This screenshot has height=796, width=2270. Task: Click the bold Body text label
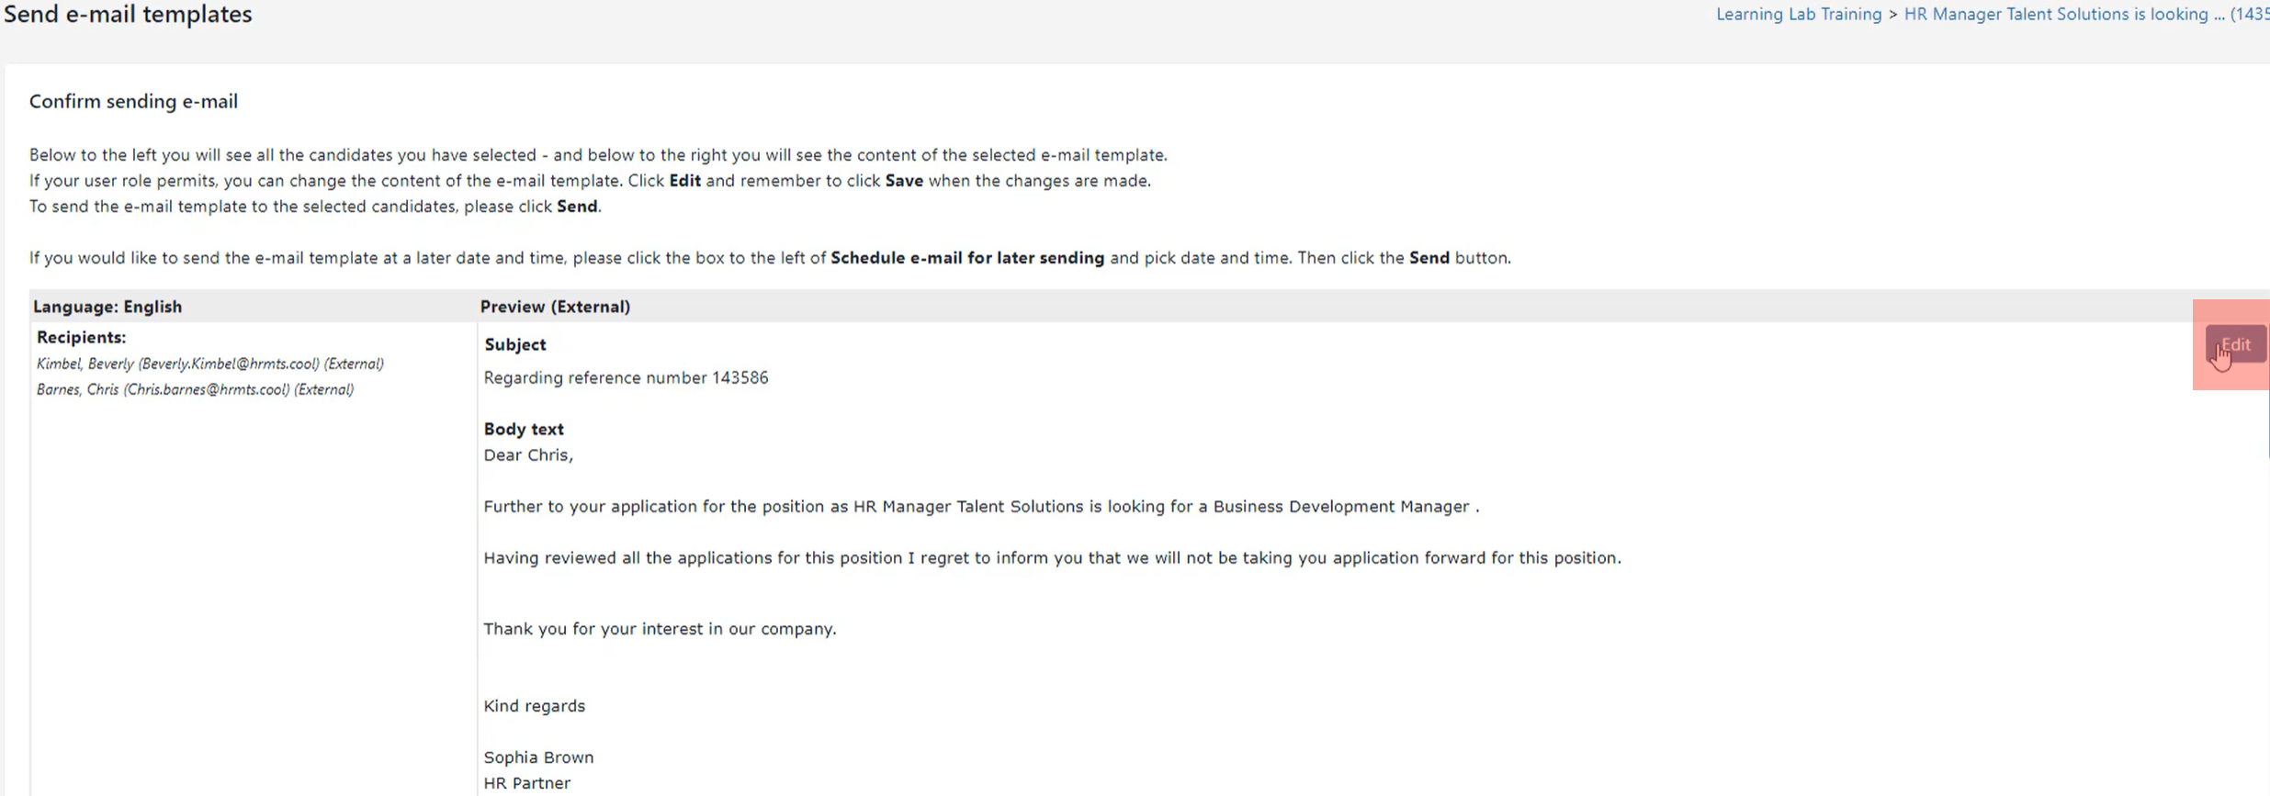tap(524, 429)
